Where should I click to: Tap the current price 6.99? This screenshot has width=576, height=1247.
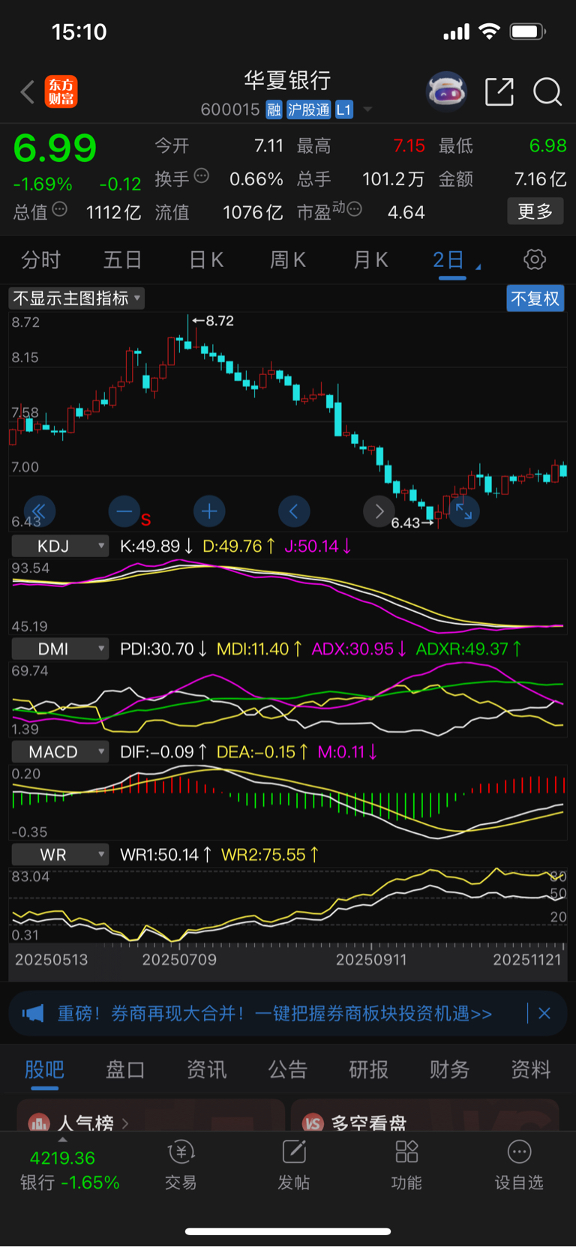point(55,148)
